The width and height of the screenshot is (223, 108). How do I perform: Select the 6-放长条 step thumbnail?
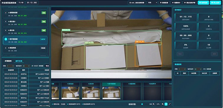click(91, 91)
